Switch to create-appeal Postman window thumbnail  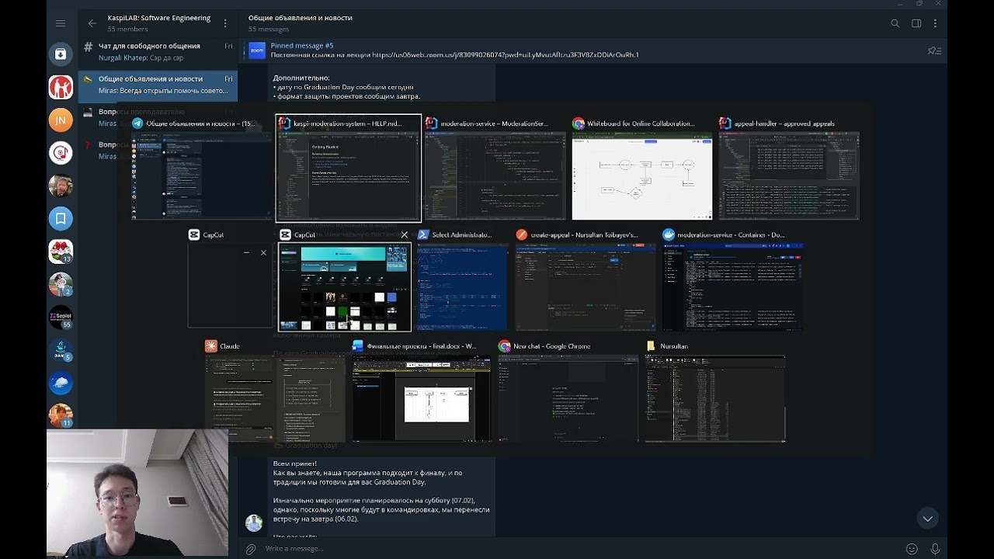click(x=586, y=280)
